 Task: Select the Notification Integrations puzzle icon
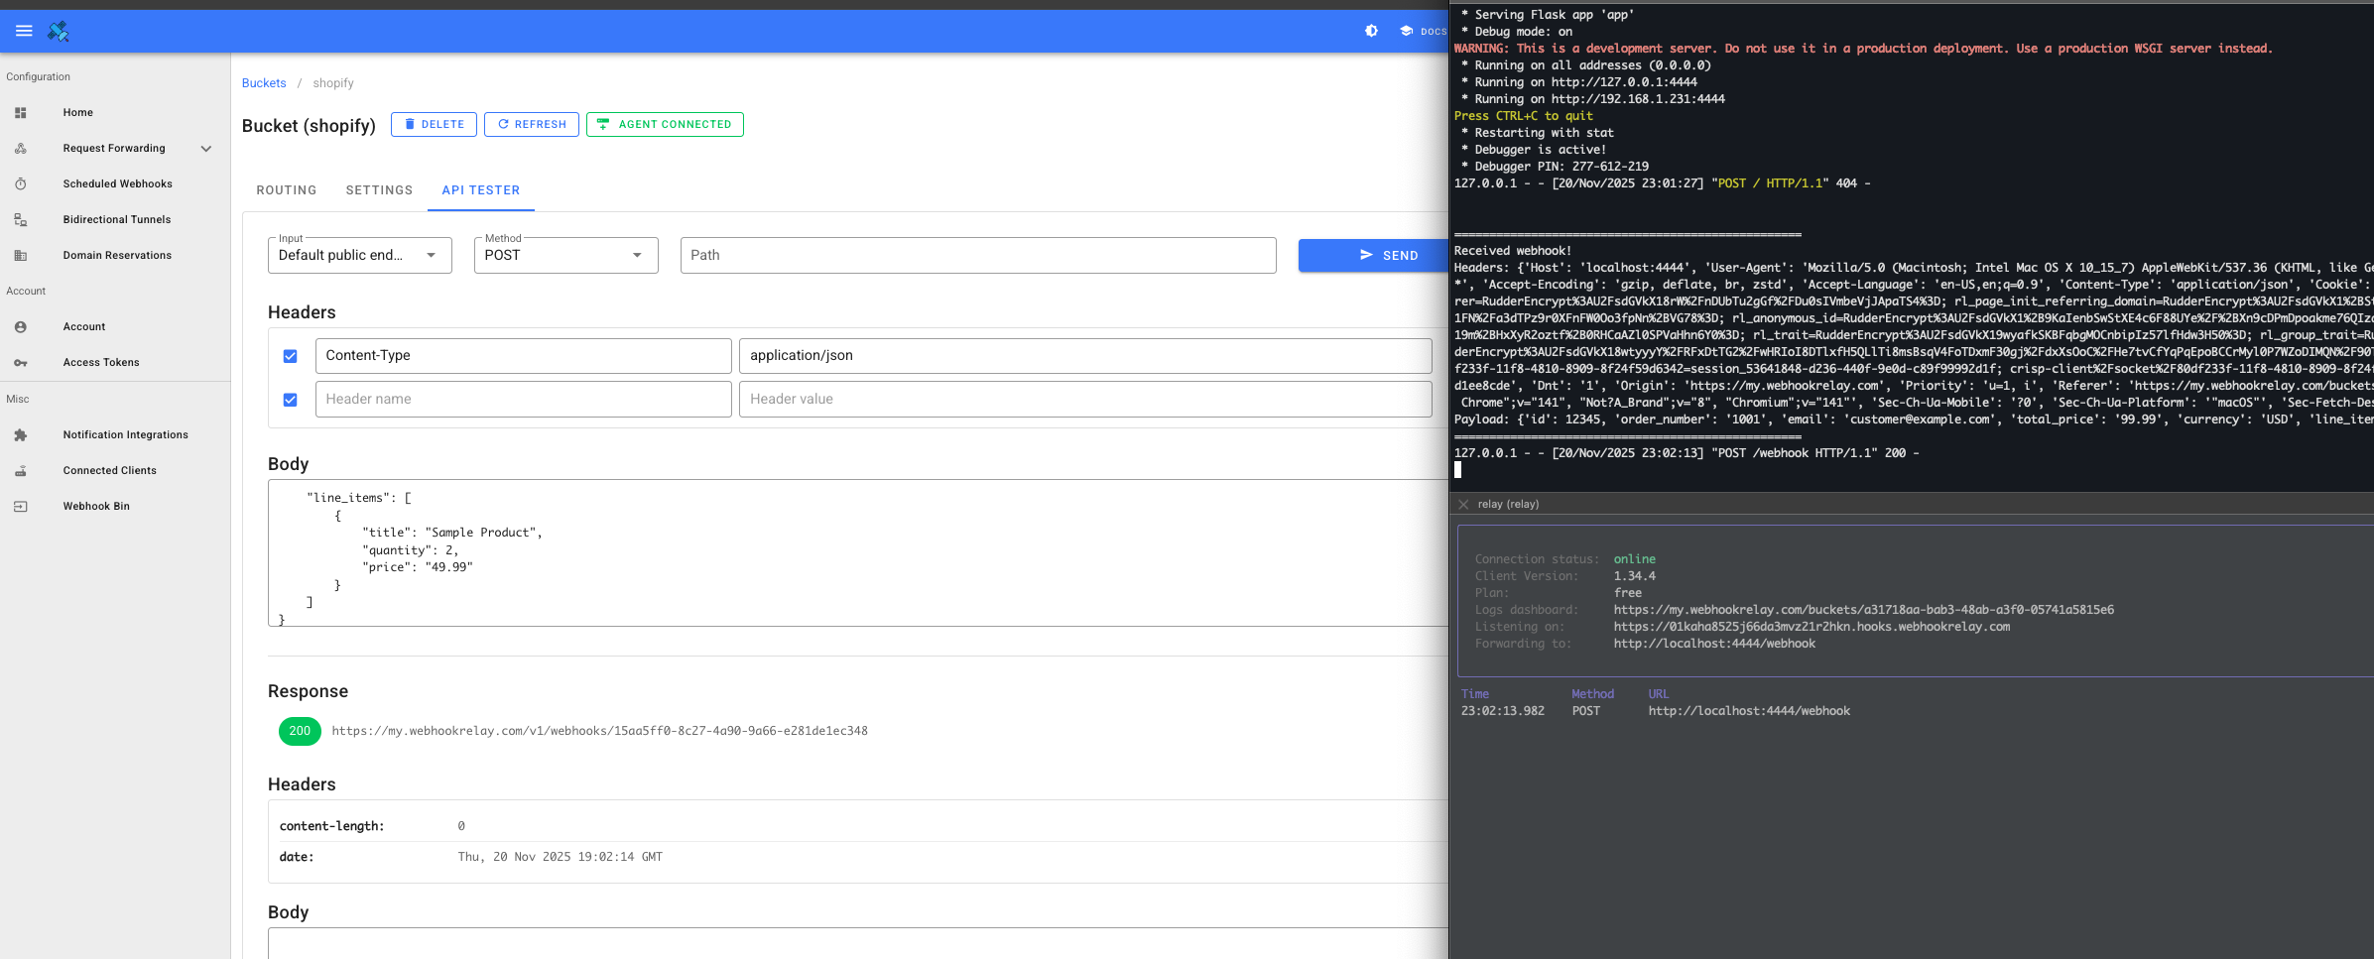coord(21,434)
